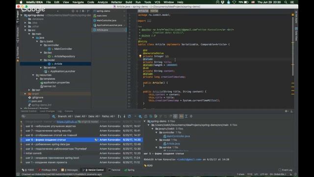This screenshot has width=314, height=177.
Task: Open the Paths: All filter dropdown
Action: [108, 117]
